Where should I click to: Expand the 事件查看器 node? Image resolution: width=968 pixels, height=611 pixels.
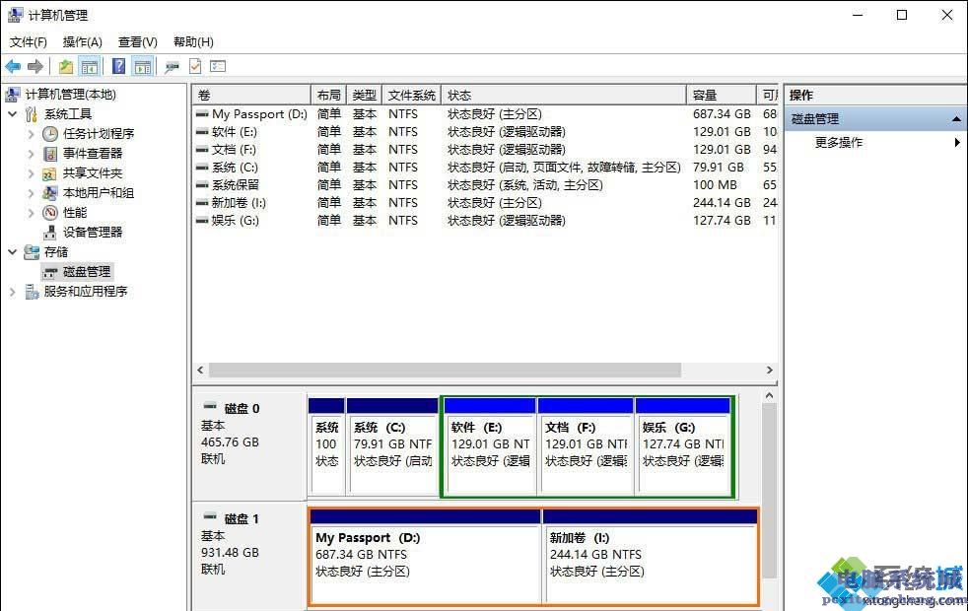point(31,154)
